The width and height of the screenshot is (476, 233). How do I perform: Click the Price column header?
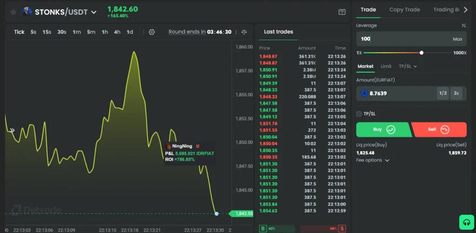click(x=264, y=48)
